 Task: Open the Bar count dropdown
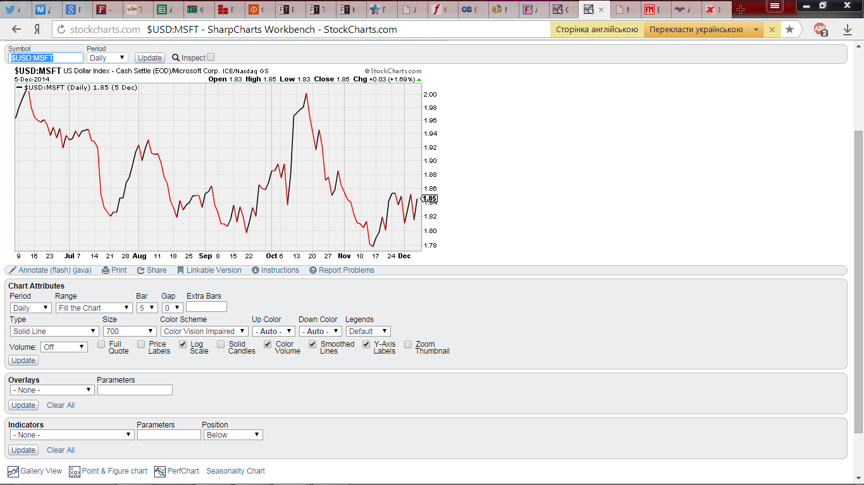click(147, 308)
